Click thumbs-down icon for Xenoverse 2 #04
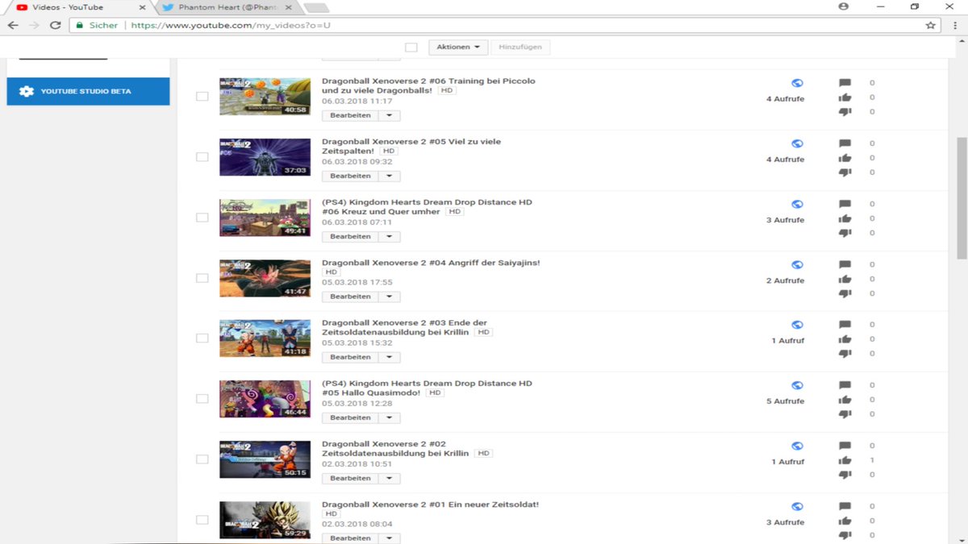This screenshot has height=544, width=968. [845, 293]
